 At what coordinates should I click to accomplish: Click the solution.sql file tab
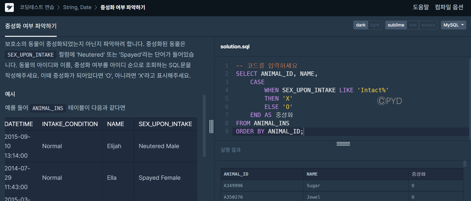pyautogui.click(x=235, y=47)
